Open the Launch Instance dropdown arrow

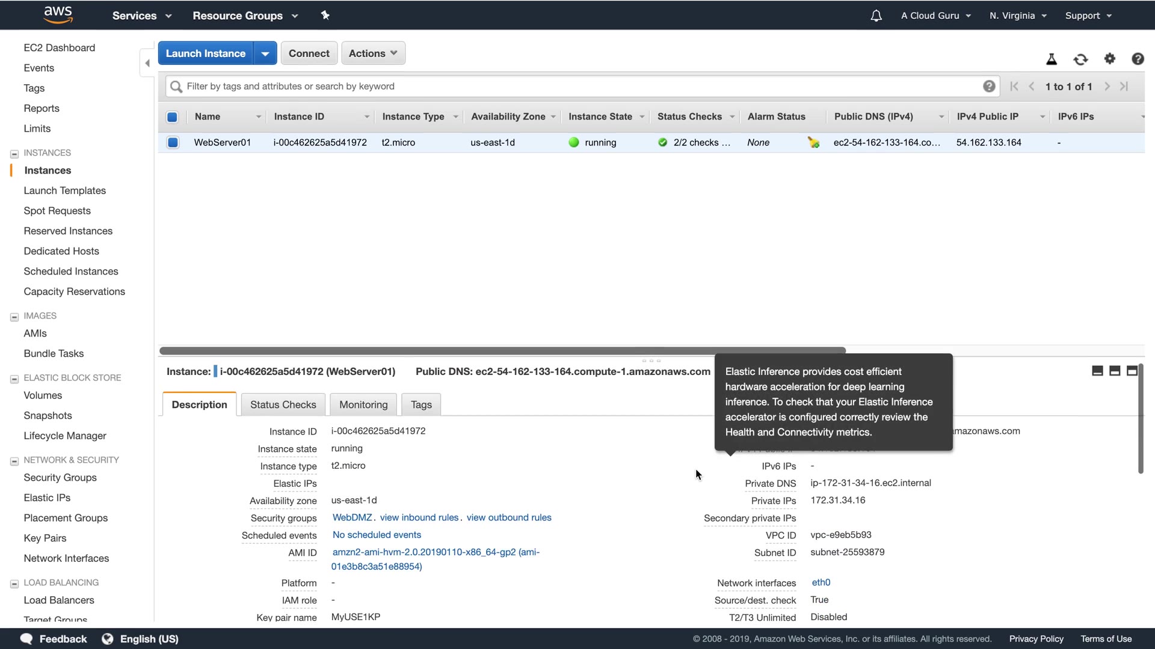[x=265, y=53]
